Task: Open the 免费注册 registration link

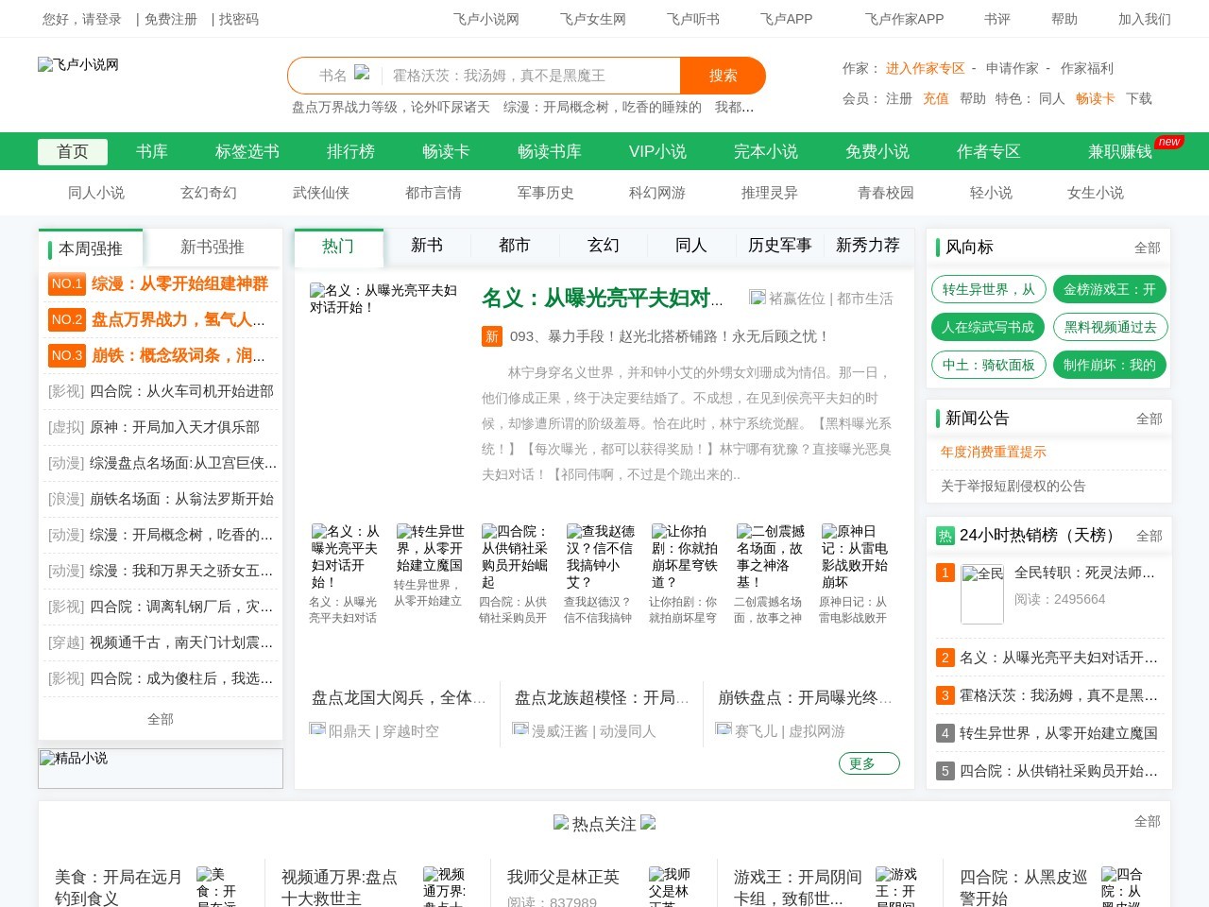Action: click(x=171, y=19)
